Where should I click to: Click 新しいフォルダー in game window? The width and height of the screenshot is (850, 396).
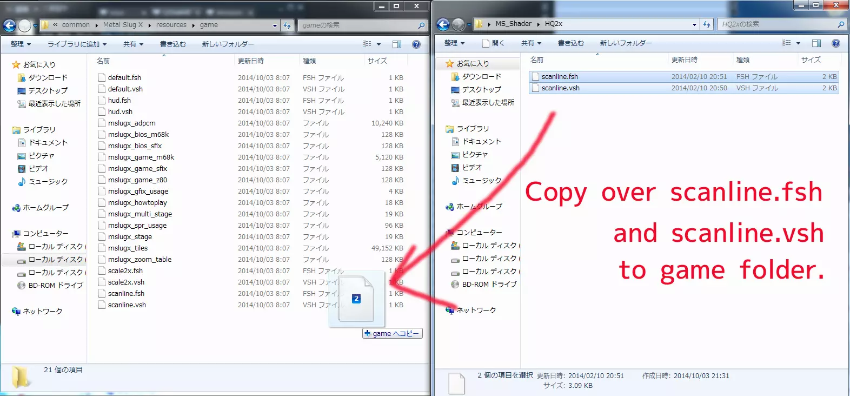tap(228, 44)
